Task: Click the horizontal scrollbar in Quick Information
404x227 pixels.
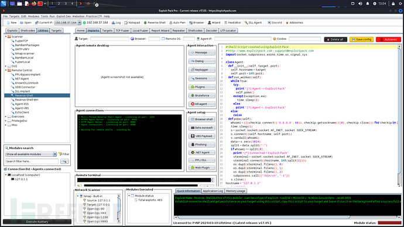Action: point(265,217)
